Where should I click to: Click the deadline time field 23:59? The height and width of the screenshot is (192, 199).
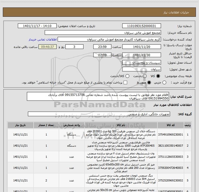102,47
